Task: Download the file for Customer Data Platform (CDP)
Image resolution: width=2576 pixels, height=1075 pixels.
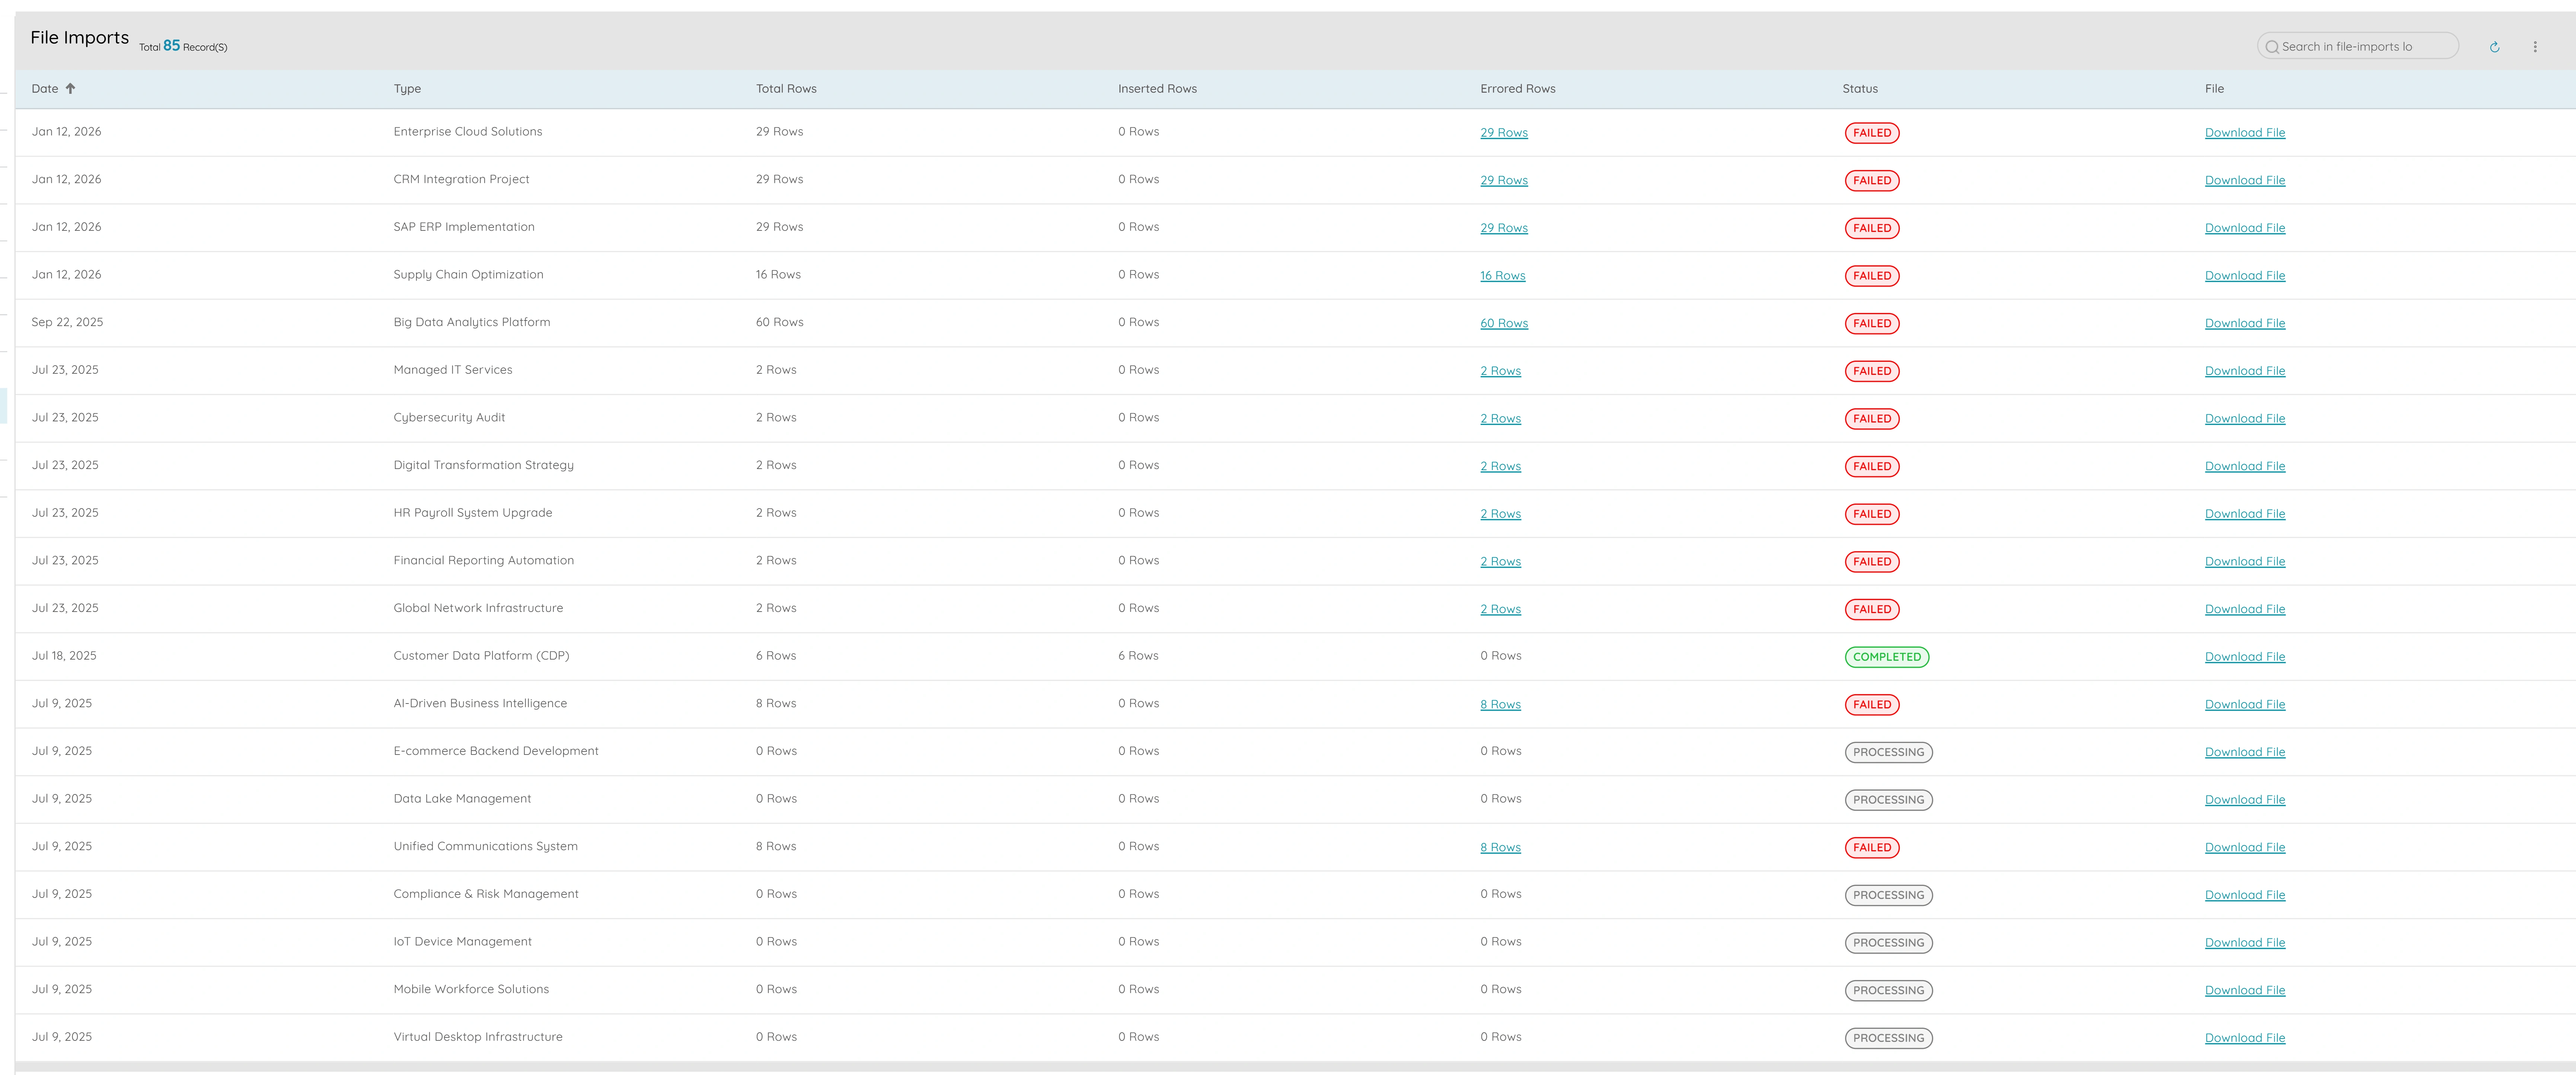Action: [x=2245, y=656]
